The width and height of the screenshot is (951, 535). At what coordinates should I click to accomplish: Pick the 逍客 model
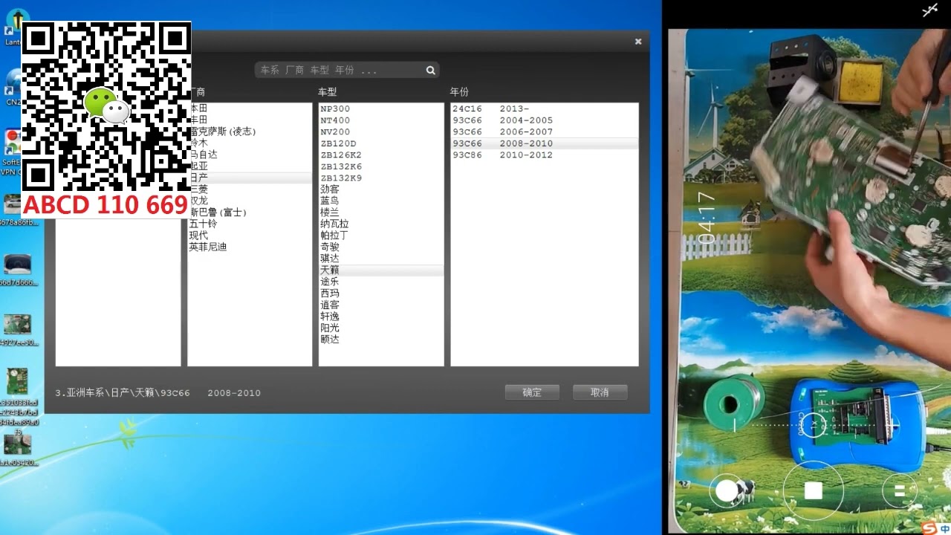point(381,305)
